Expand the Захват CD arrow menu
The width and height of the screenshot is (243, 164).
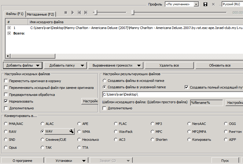[x=128, y=161]
